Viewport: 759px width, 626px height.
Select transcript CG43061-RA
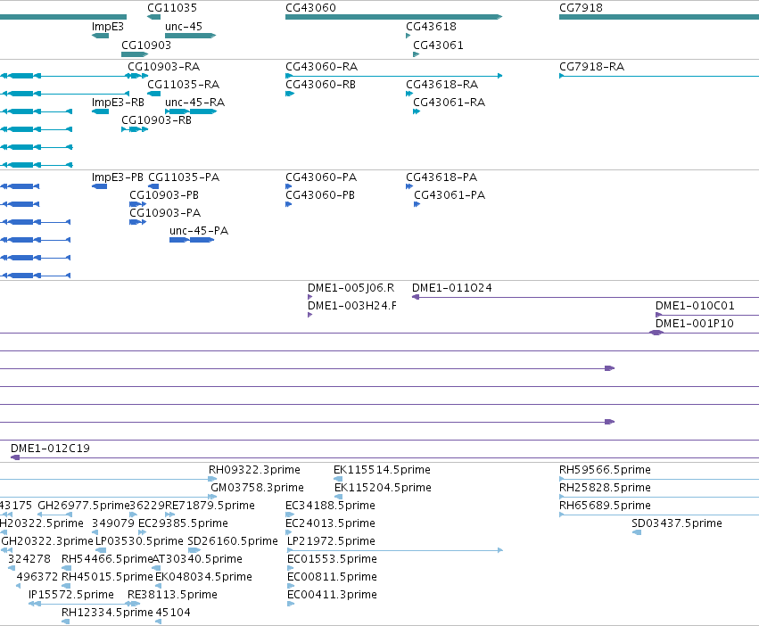coord(450,103)
